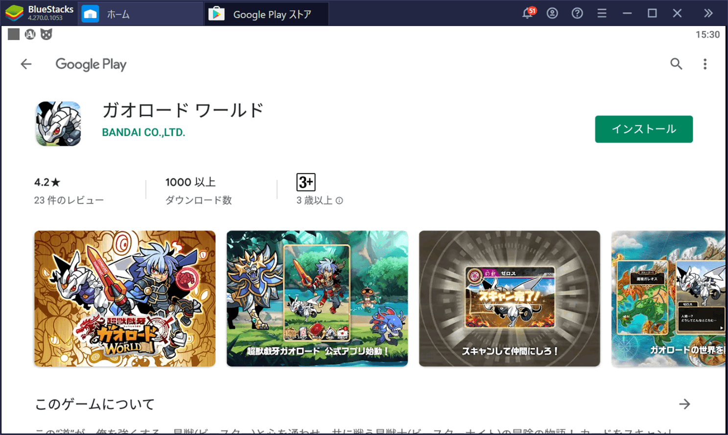Click the 4.2★ rating text
Image resolution: width=728 pixels, height=435 pixels.
47,183
